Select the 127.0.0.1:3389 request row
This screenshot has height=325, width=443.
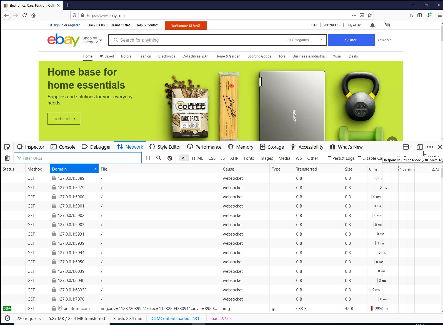point(221,178)
